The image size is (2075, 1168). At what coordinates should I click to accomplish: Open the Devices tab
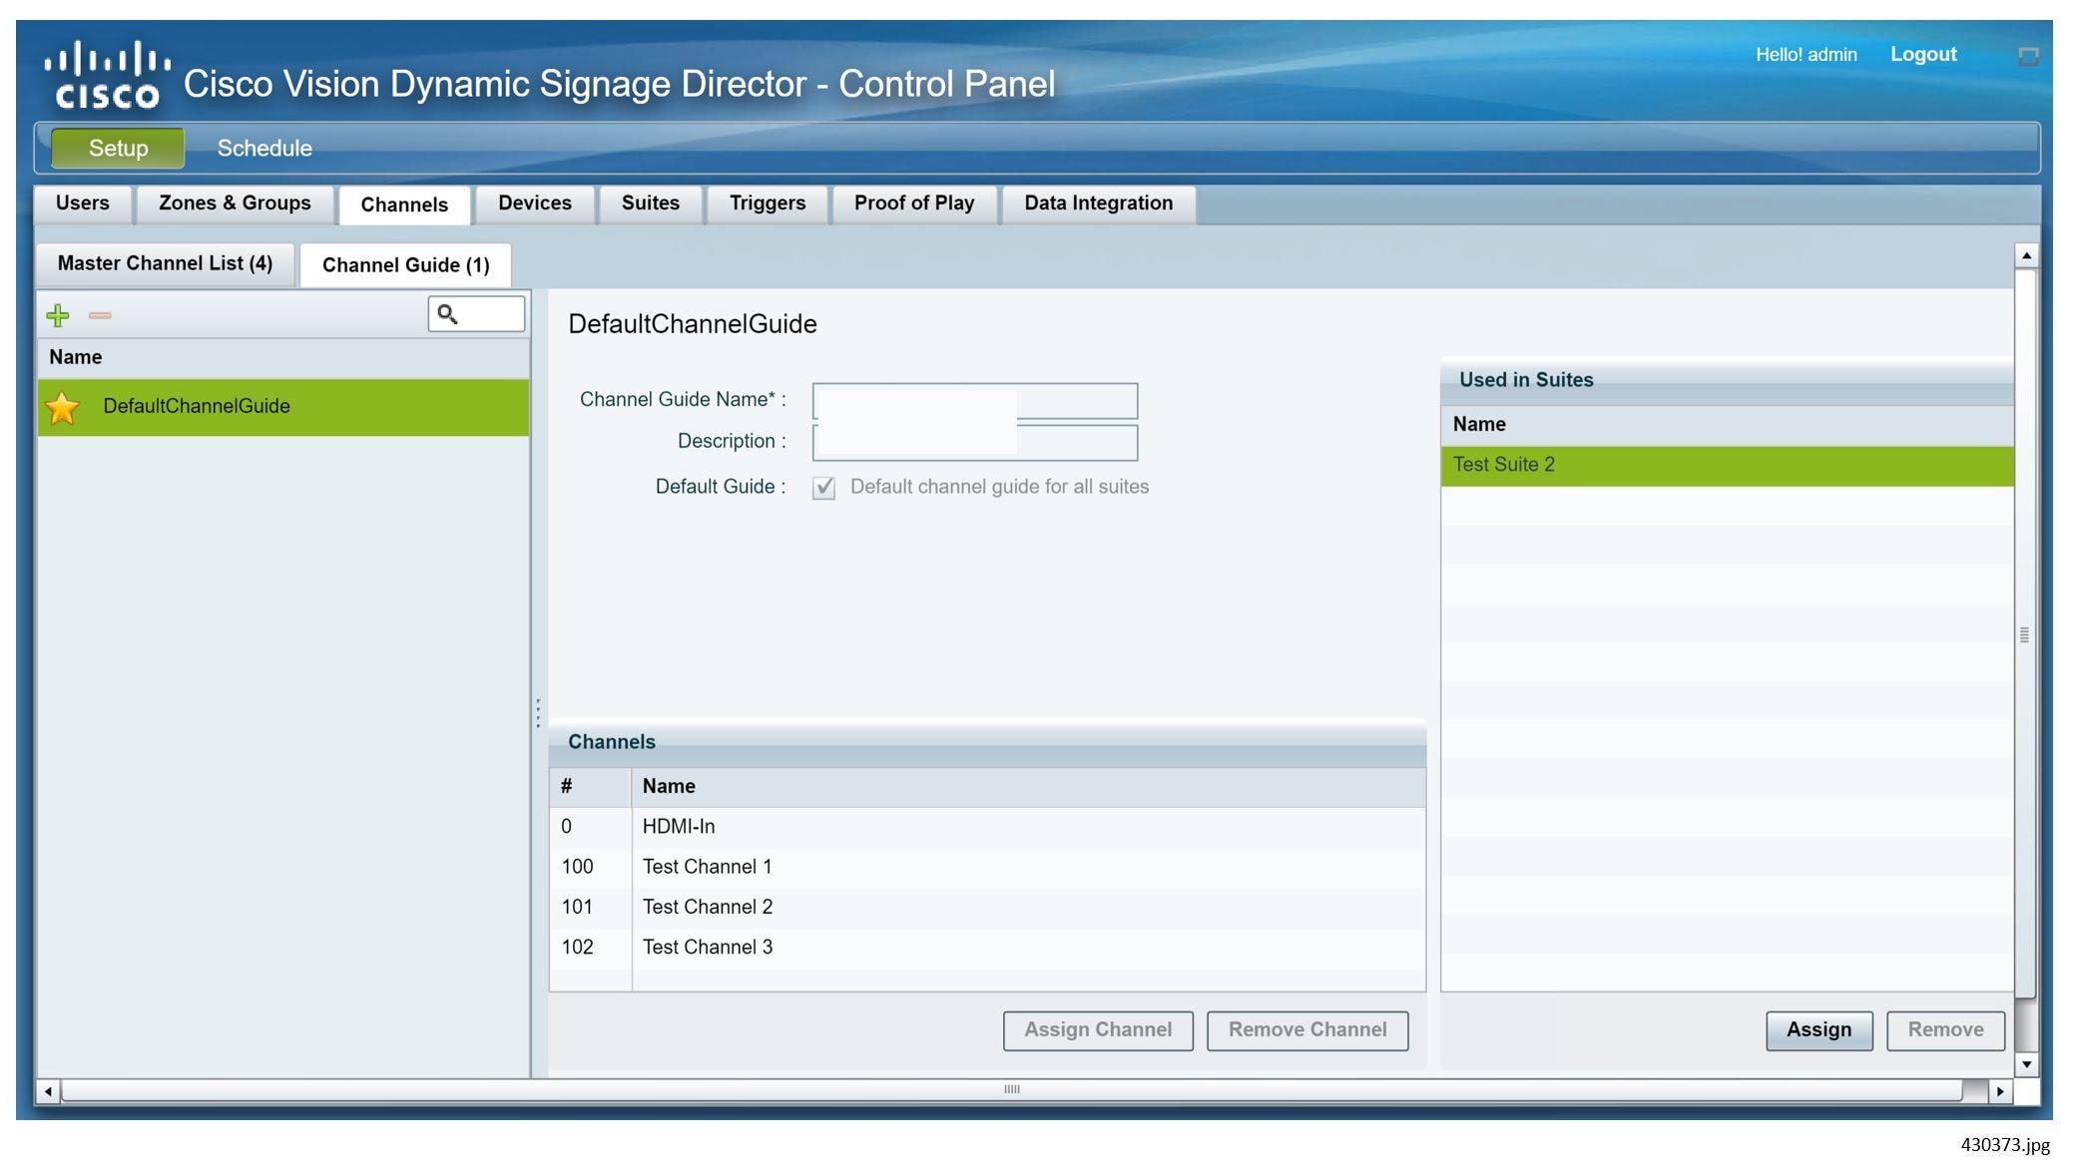coord(534,203)
